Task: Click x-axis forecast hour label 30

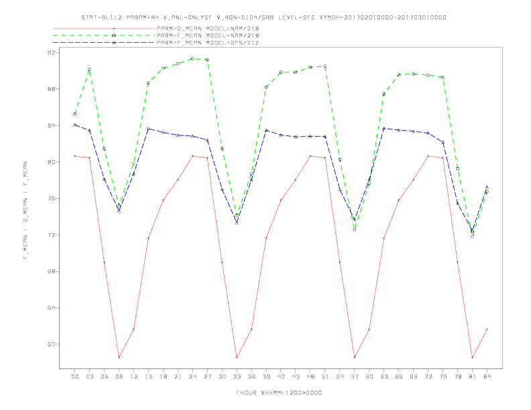Action: [222, 377]
